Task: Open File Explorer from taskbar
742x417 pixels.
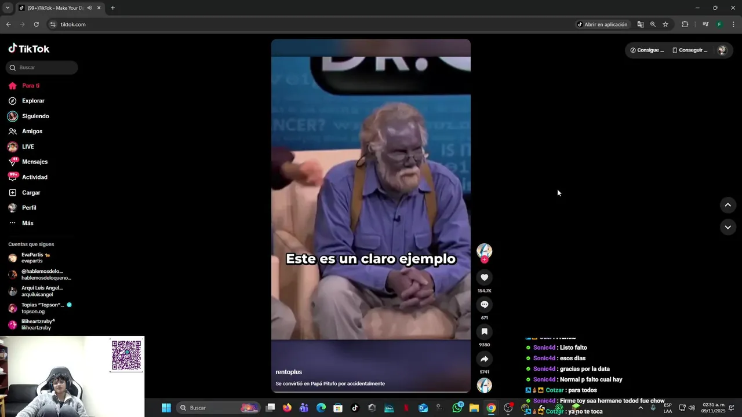Action: click(474, 408)
